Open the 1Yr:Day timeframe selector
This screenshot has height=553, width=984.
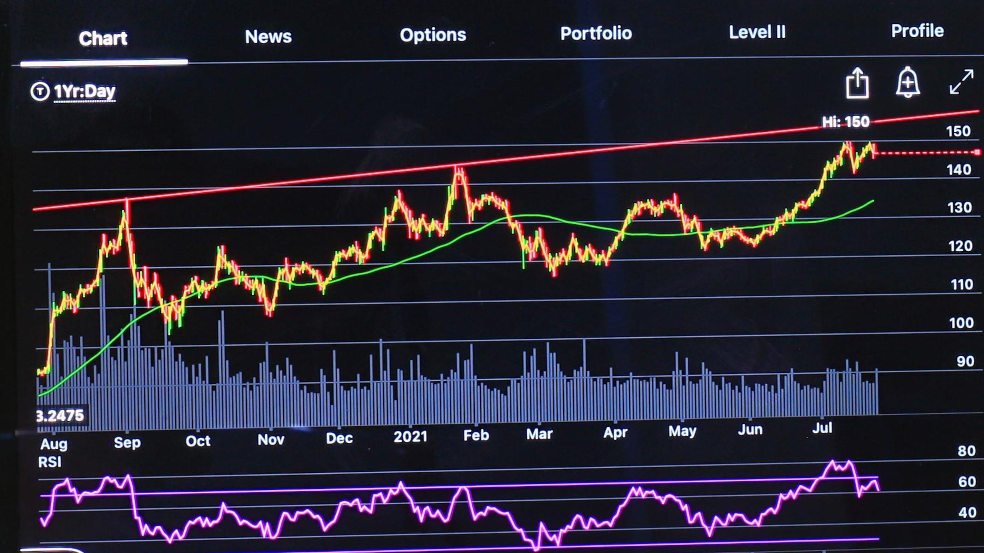click(x=84, y=91)
